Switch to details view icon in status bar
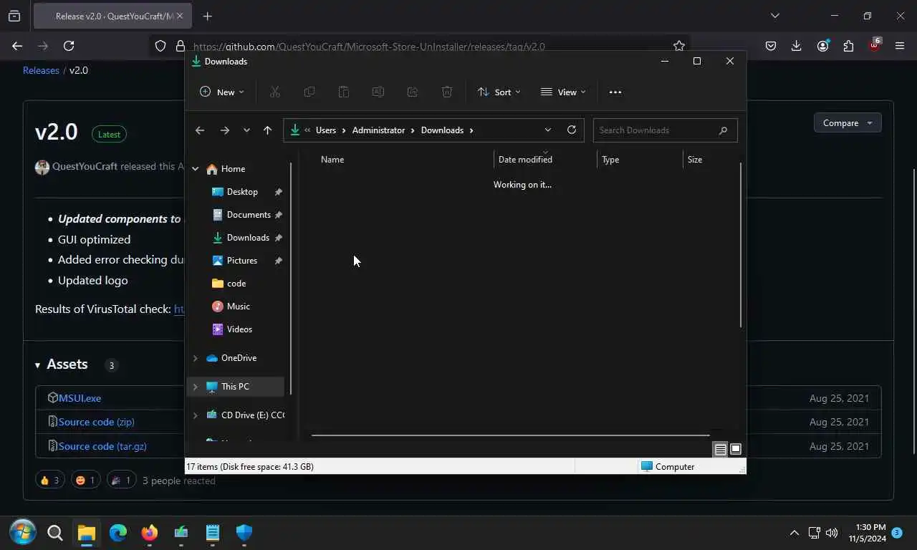 coord(720,449)
